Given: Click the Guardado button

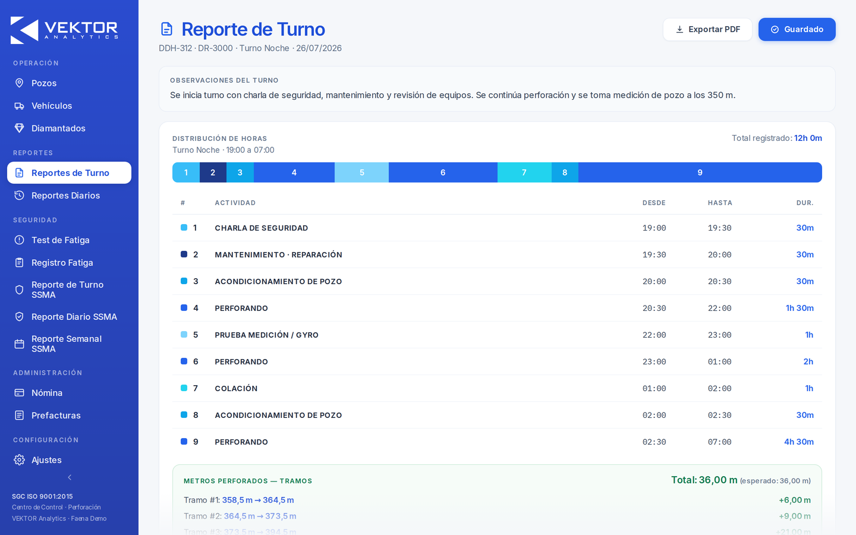Looking at the screenshot, I should 797,29.
